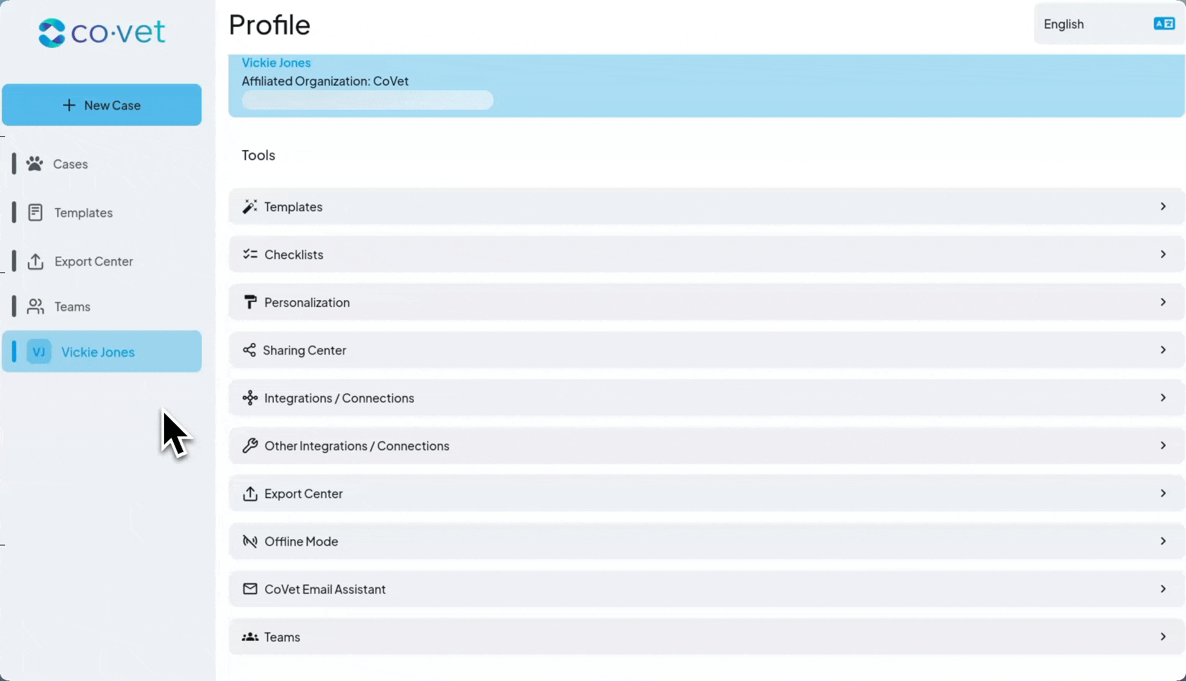Go to Export Center in the sidebar

93,262
